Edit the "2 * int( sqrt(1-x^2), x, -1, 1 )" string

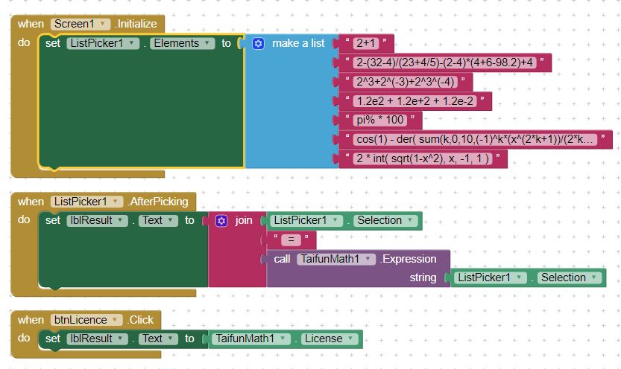coord(423,158)
